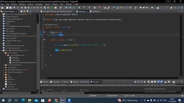Open File Explorer from the taskbar
This screenshot has width=184, height=103.
click(30, 100)
